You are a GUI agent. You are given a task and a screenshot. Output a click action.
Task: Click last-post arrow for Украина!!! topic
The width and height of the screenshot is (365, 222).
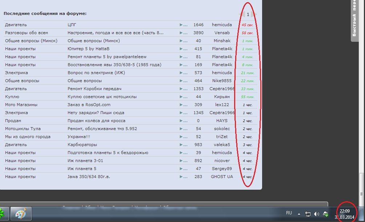tap(183, 137)
